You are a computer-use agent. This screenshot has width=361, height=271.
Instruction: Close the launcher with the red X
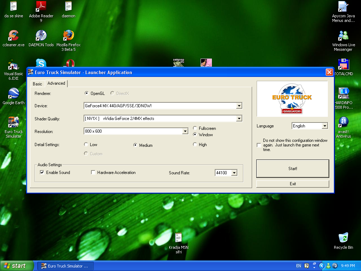tap(329, 72)
